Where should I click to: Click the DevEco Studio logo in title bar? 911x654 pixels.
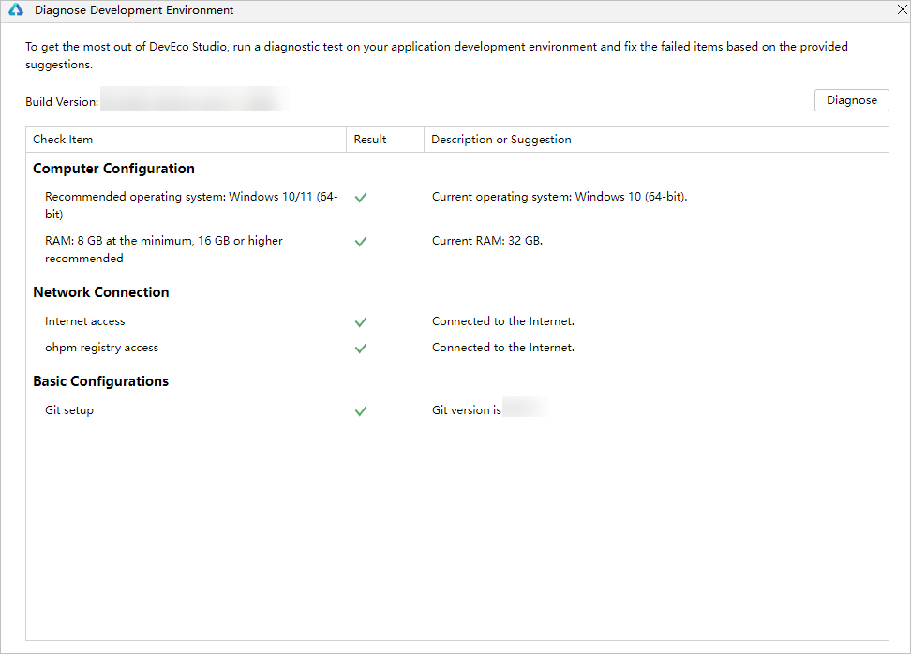pos(16,10)
